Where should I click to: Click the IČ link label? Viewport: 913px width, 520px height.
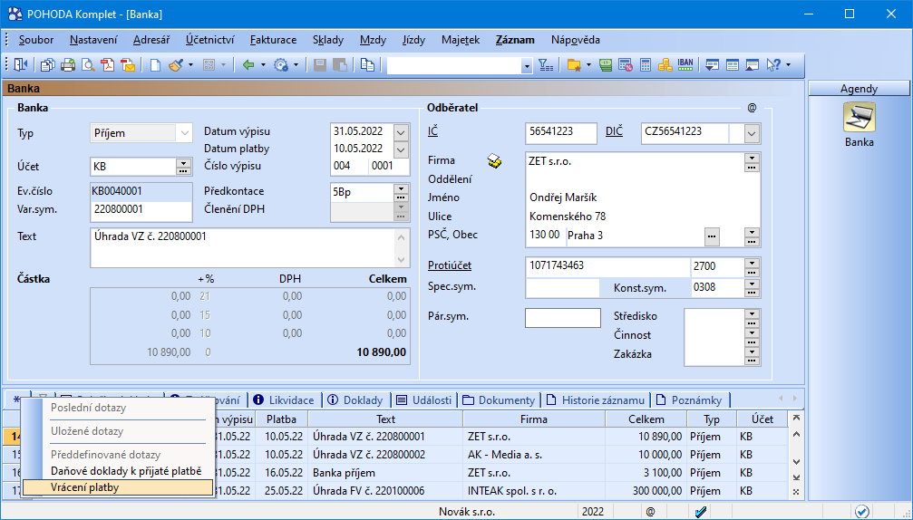[x=432, y=130]
